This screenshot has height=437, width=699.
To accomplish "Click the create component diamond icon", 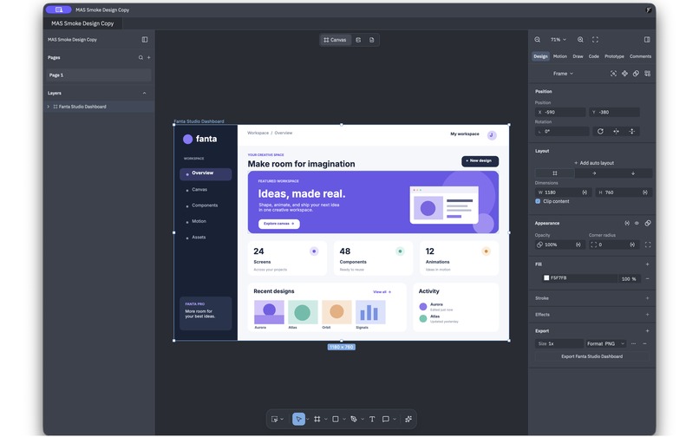I will pos(624,74).
